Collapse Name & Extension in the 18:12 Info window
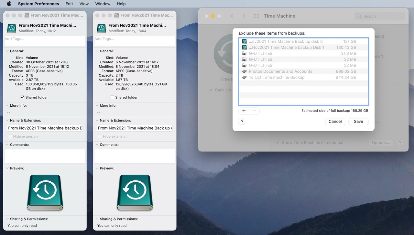 point(7,120)
